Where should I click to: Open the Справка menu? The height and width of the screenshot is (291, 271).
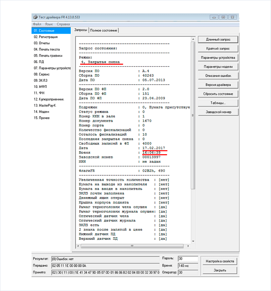tap(63, 24)
